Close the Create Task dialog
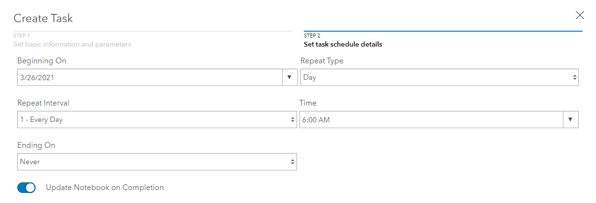Image resolution: width=596 pixels, height=203 pixels. (580, 15)
